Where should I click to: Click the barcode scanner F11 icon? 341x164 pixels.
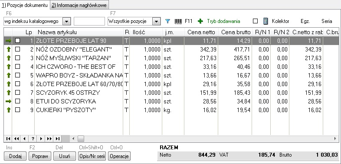178,21
